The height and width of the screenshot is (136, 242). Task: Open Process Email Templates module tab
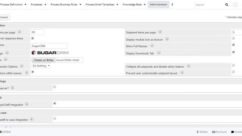[x=100, y=5]
